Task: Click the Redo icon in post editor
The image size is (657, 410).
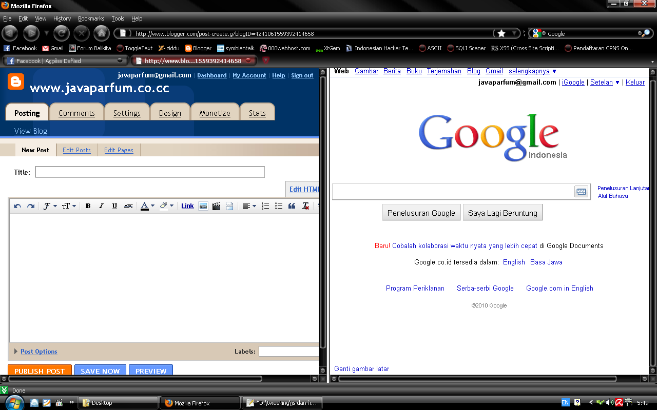Action: coord(31,206)
